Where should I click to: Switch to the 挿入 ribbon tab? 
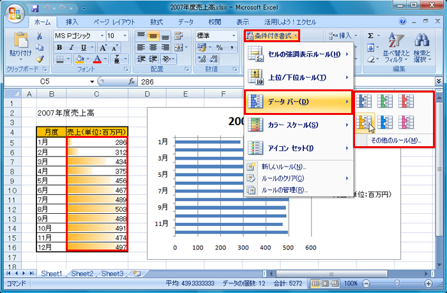pyautogui.click(x=72, y=22)
